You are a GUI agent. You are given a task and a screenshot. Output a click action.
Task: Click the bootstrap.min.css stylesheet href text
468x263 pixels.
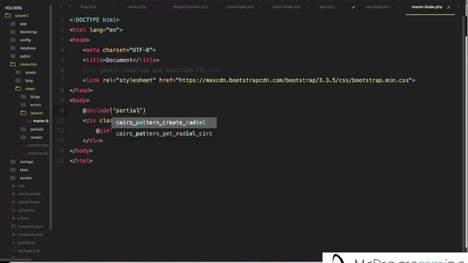coord(295,80)
